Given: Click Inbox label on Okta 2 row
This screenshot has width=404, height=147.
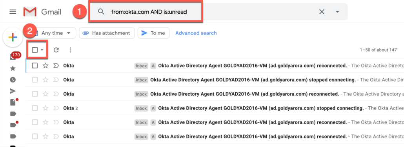Looking at the screenshot, I should [x=141, y=108].
